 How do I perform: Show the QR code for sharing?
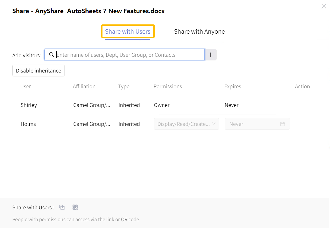click(x=75, y=207)
